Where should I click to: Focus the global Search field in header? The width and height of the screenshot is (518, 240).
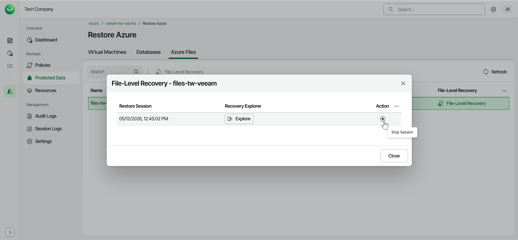(434, 9)
